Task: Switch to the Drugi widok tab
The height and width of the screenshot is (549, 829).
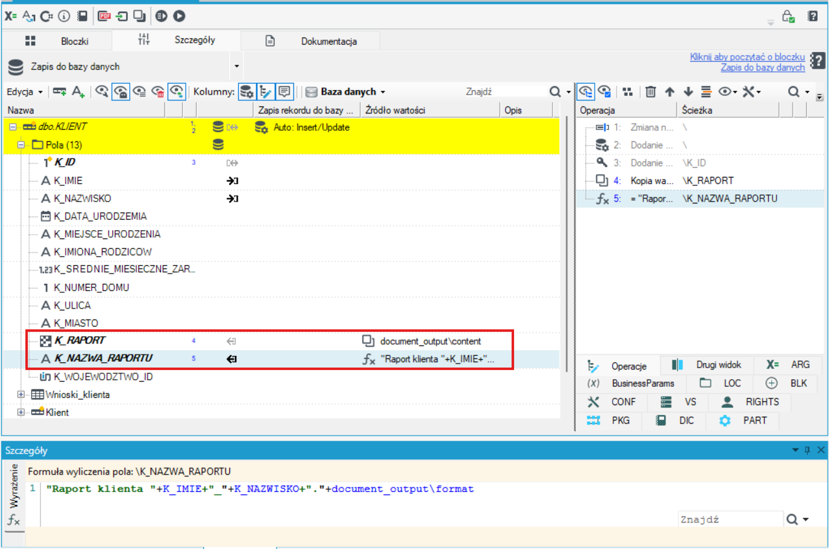Action: pos(707,365)
